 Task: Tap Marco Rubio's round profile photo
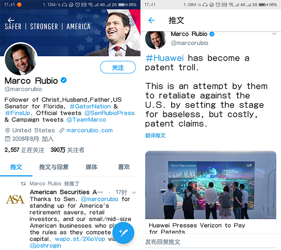21,59
